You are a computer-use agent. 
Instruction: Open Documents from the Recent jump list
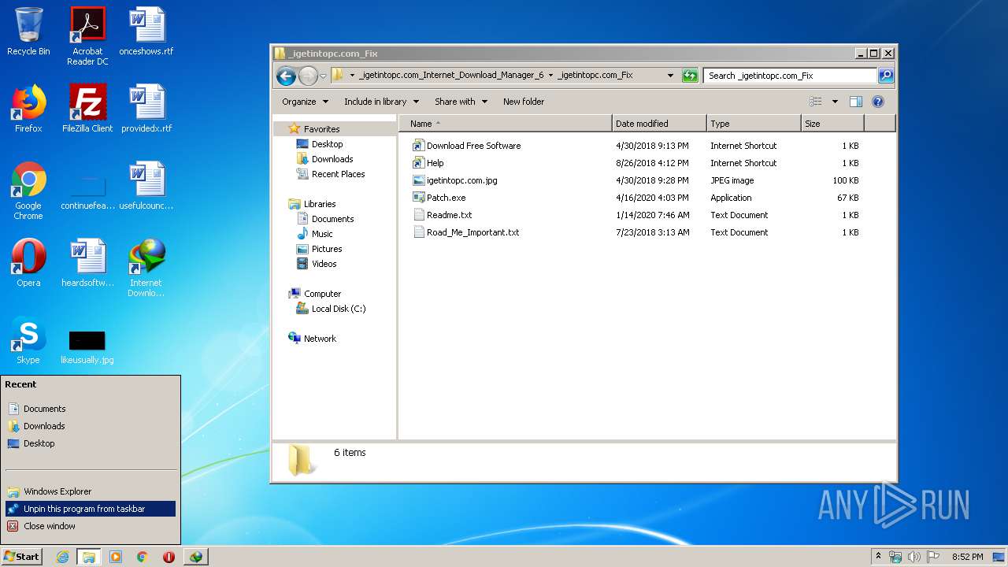(44, 409)
